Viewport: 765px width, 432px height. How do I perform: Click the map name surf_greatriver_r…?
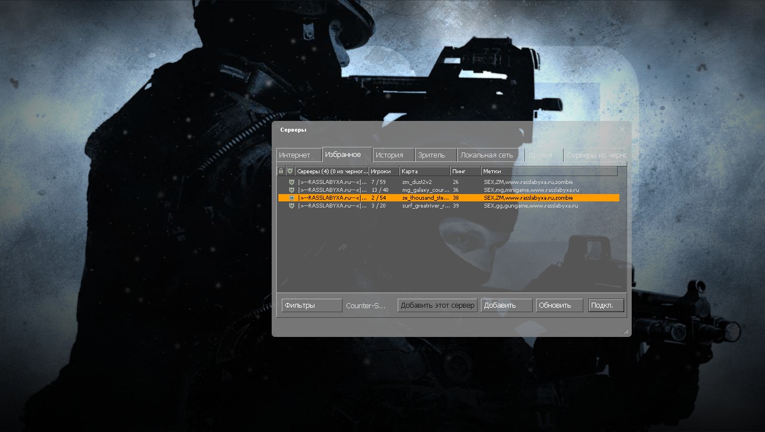point(426,206)
